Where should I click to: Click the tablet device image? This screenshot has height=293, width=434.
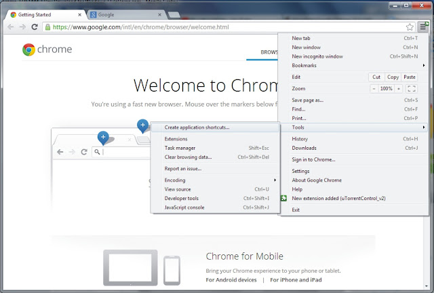(x=130, y=267)
